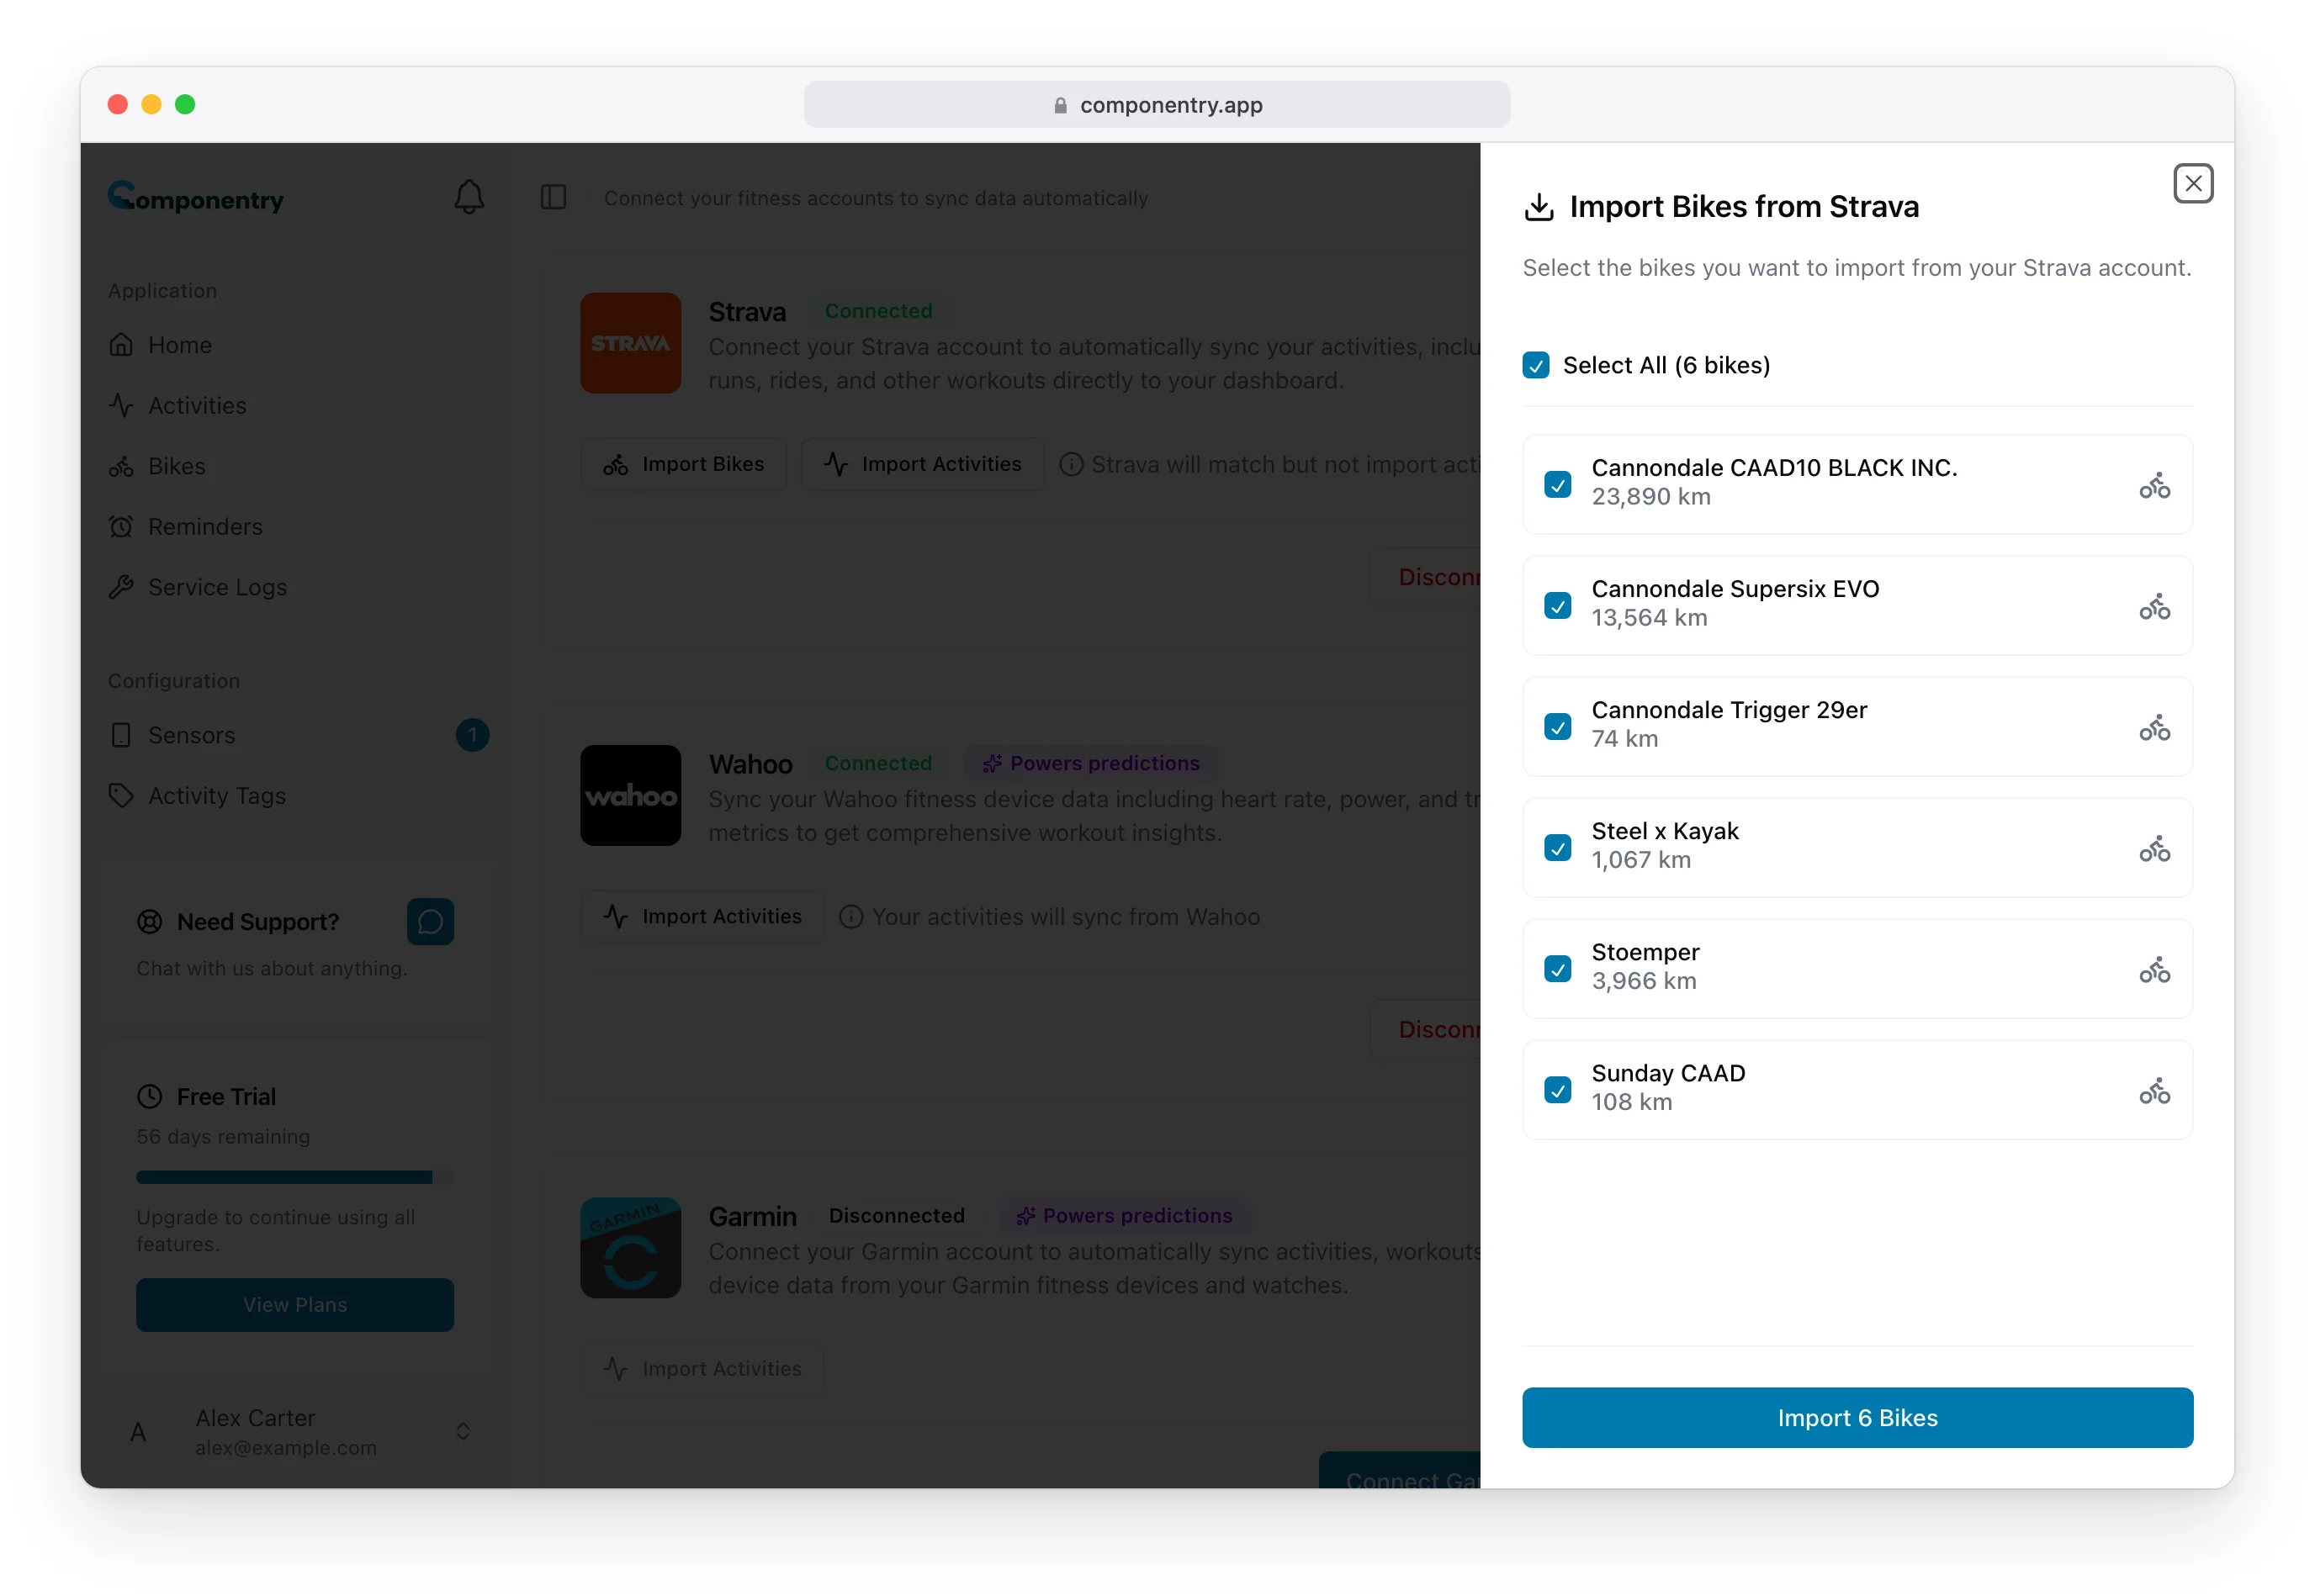Open Sensors in sidebar
The image size is (2315, 1596).
click(295, 735)
